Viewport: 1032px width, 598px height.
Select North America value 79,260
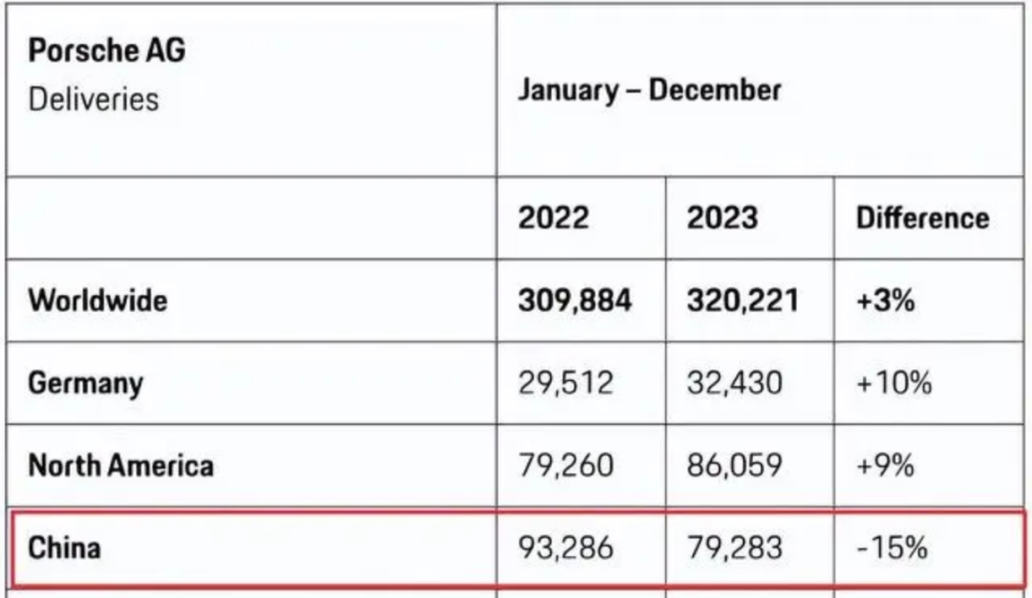coord(566,465)
